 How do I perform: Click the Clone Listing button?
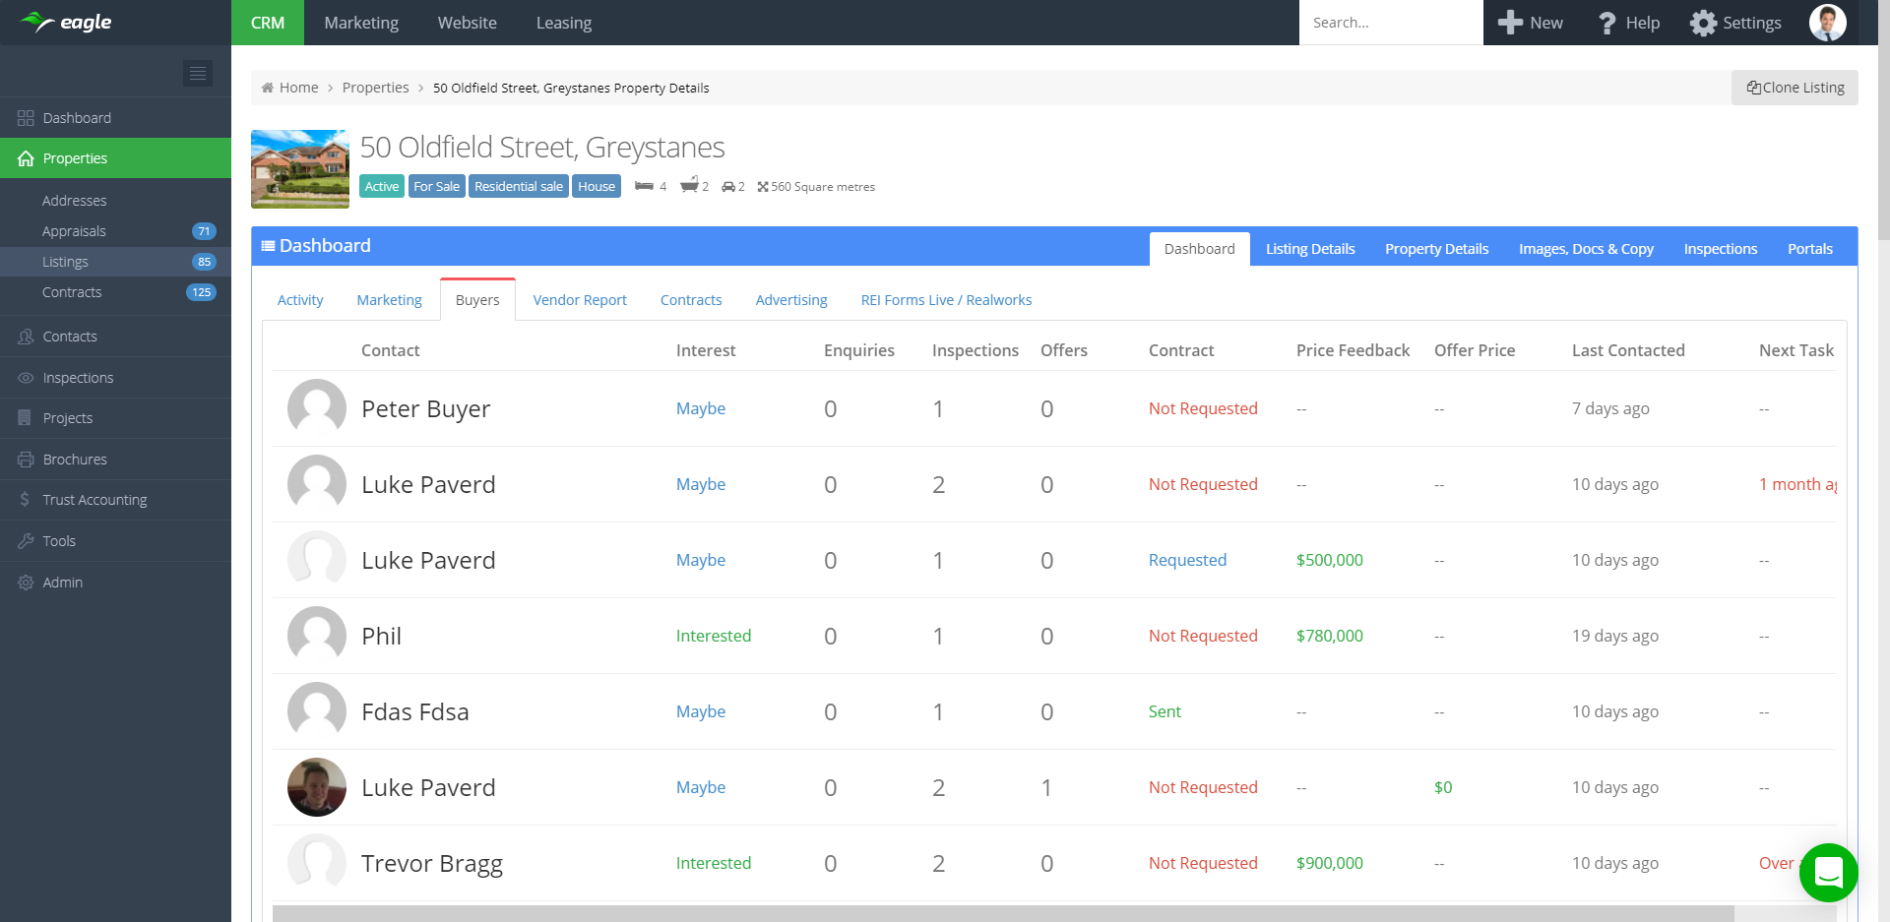pyautogui.click(x=1795, y=88)
